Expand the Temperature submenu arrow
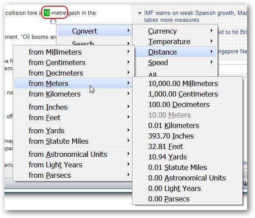Screen dimensions: 255x218 [x=211, y=41]
